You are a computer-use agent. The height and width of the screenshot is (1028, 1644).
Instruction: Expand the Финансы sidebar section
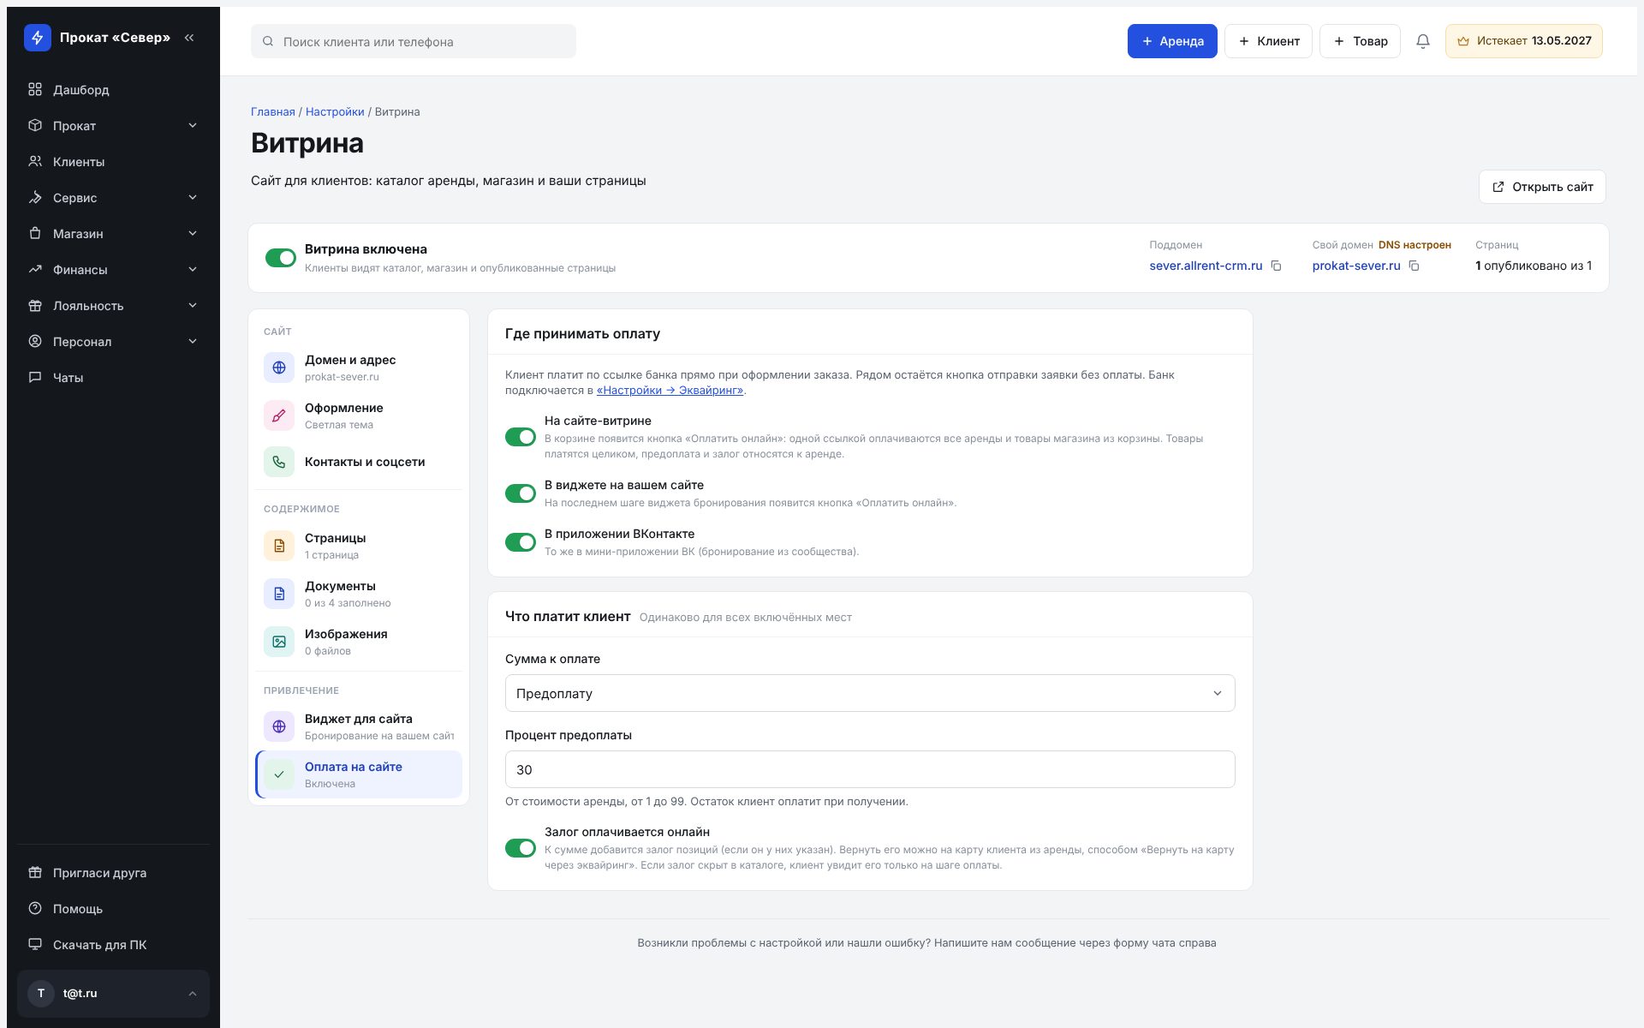click(x=113, y=270)
